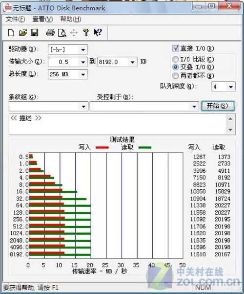Viewport: 244px width, 294px height.
Task: Click description box scroll up arrow
Action: (230, 119)
